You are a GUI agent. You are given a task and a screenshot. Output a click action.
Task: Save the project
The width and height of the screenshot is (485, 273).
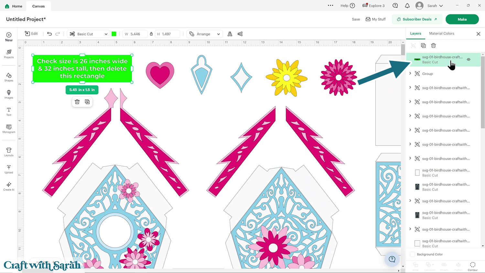pos(356,19)
